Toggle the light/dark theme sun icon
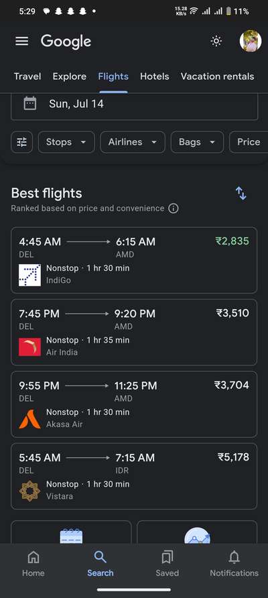The image size is (268, 598). coord(216,41)
